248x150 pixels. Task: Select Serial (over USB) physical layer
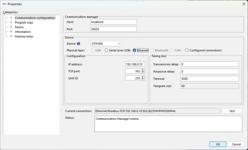click(106, 50)
